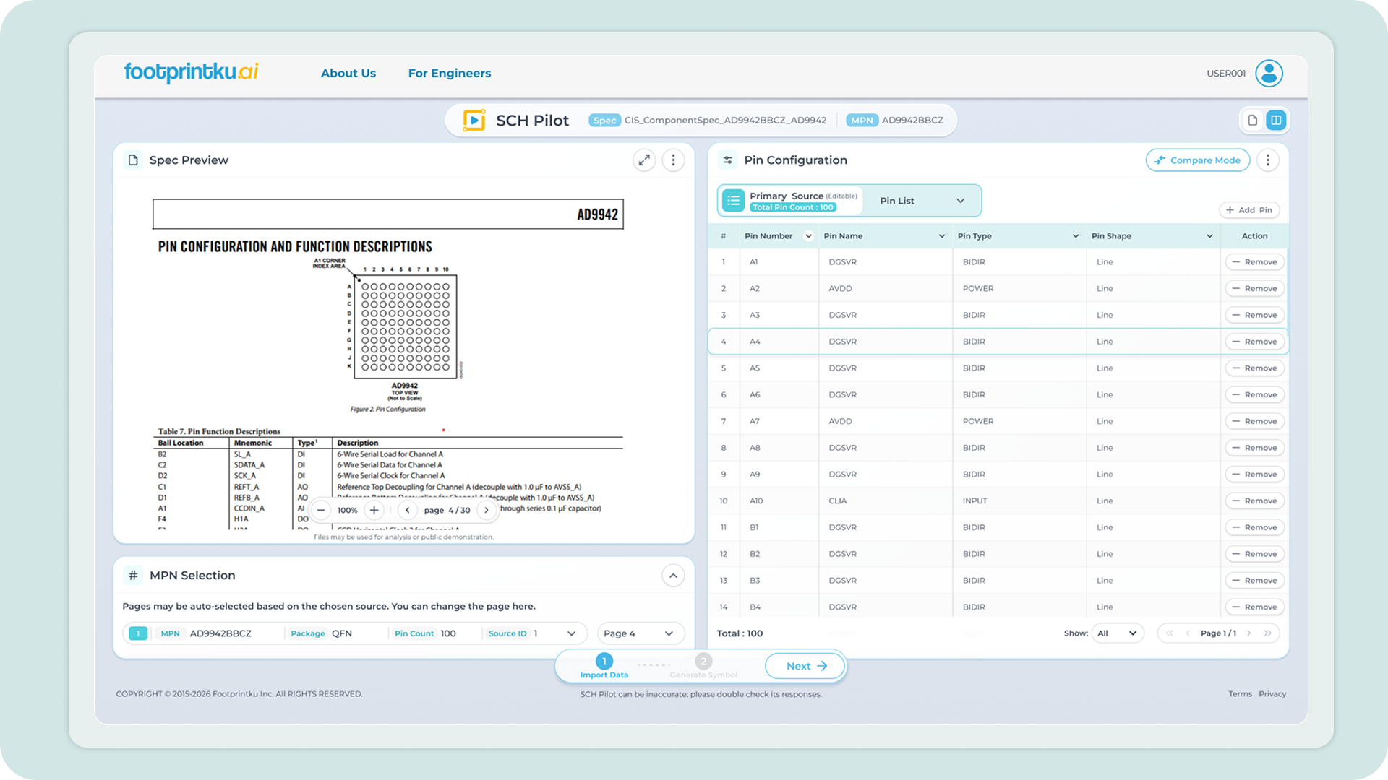Image resolution: width=1388 pixels, height=780 pixels.
Task: Open the Privacy link
Action: [x=1272, y=694]
